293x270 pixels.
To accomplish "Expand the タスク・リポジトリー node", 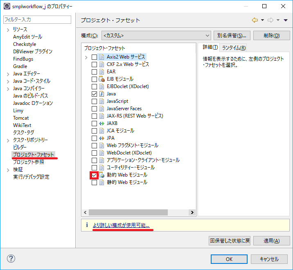I will 8,141.
